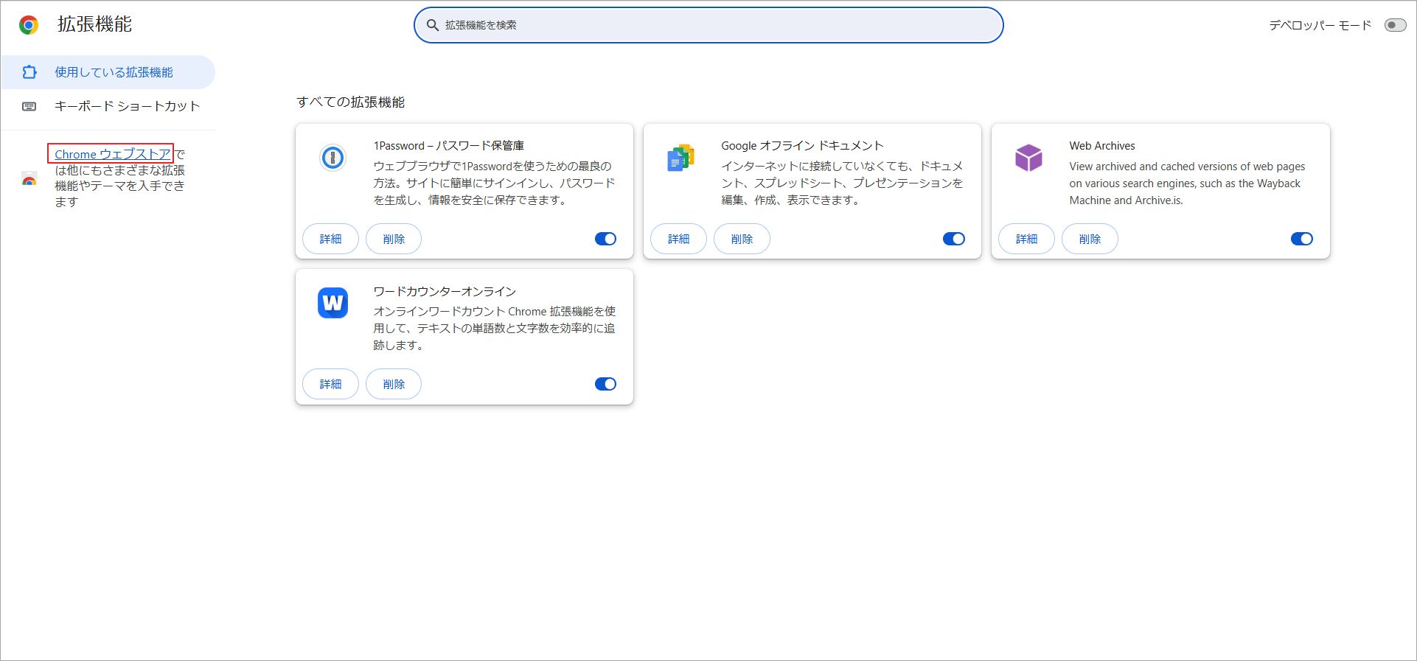Screen dimensions: 1417x661
Task: Click the Google オフライン ドキュメント icon
Action: click(680, 157)
